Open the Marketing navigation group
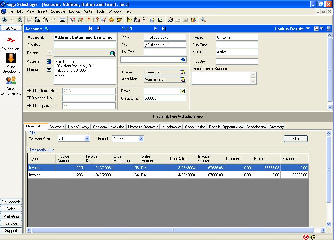Screen dimensions: 334x240 click(x=11, y=216)
